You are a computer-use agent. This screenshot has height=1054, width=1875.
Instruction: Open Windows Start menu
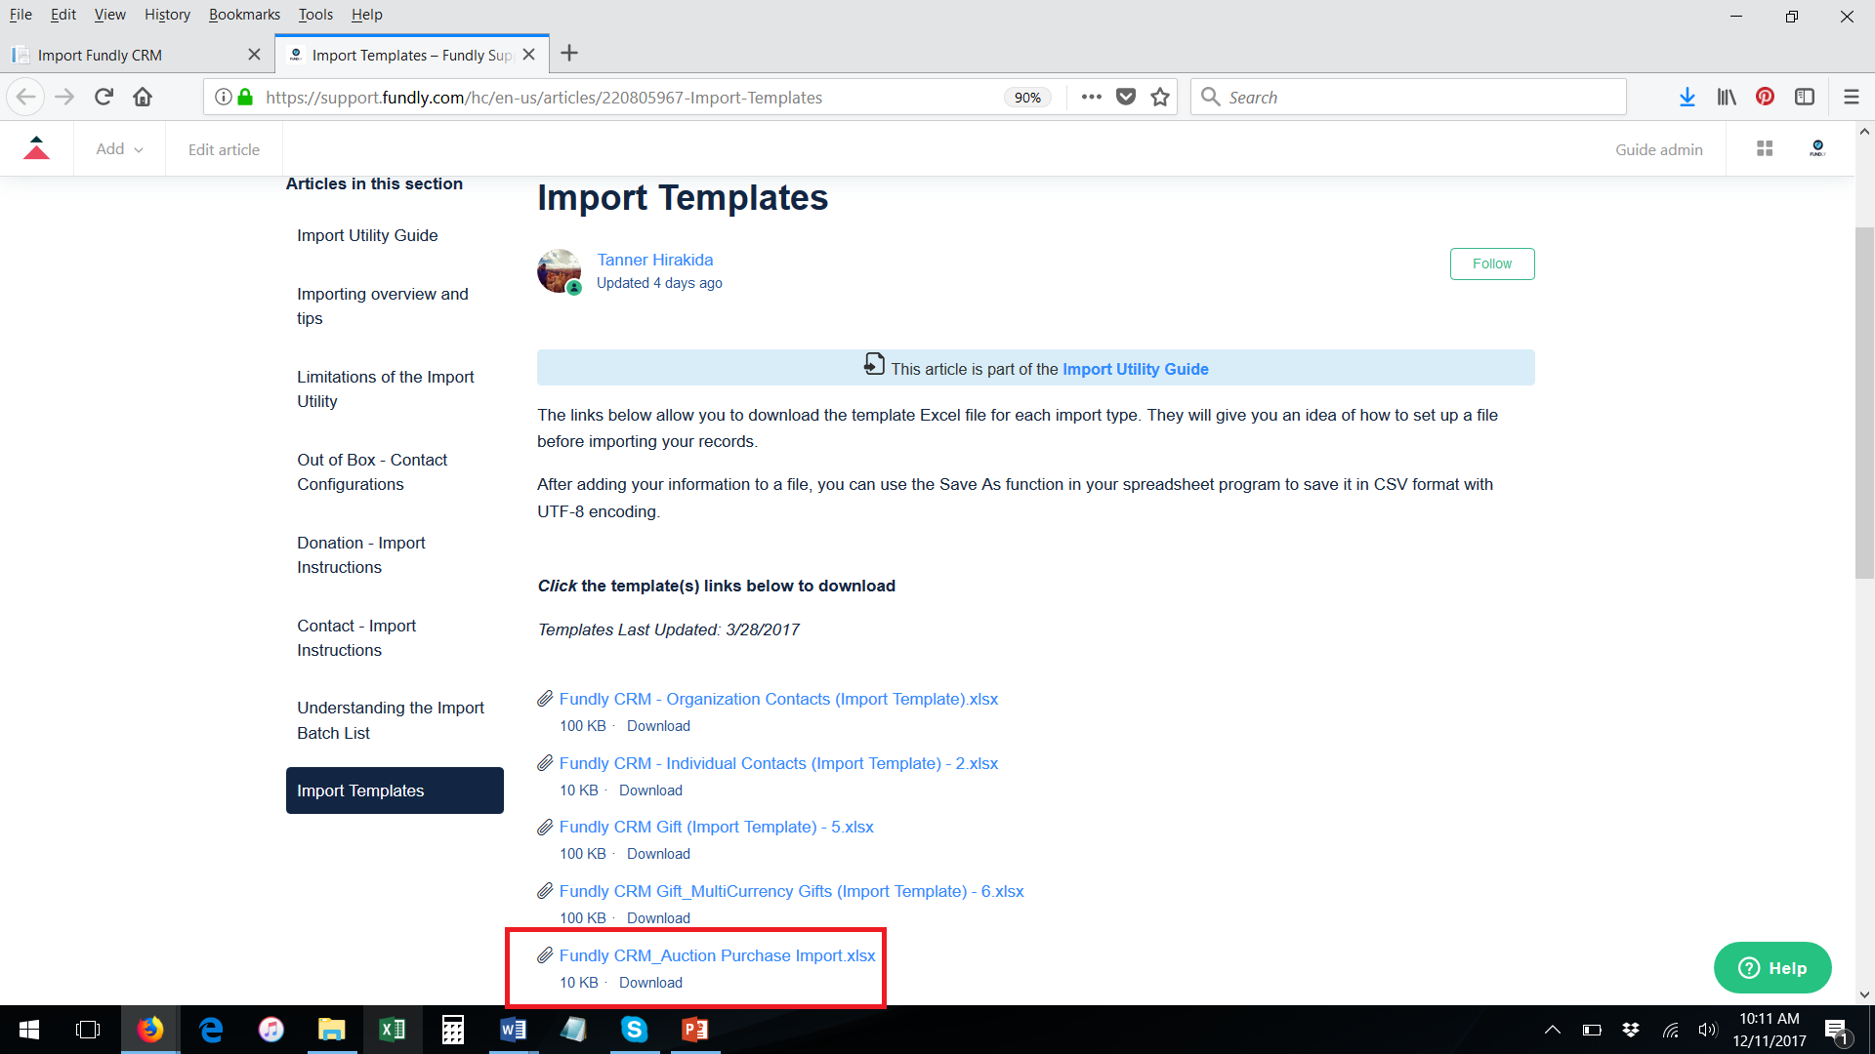tap(29, 1030)
